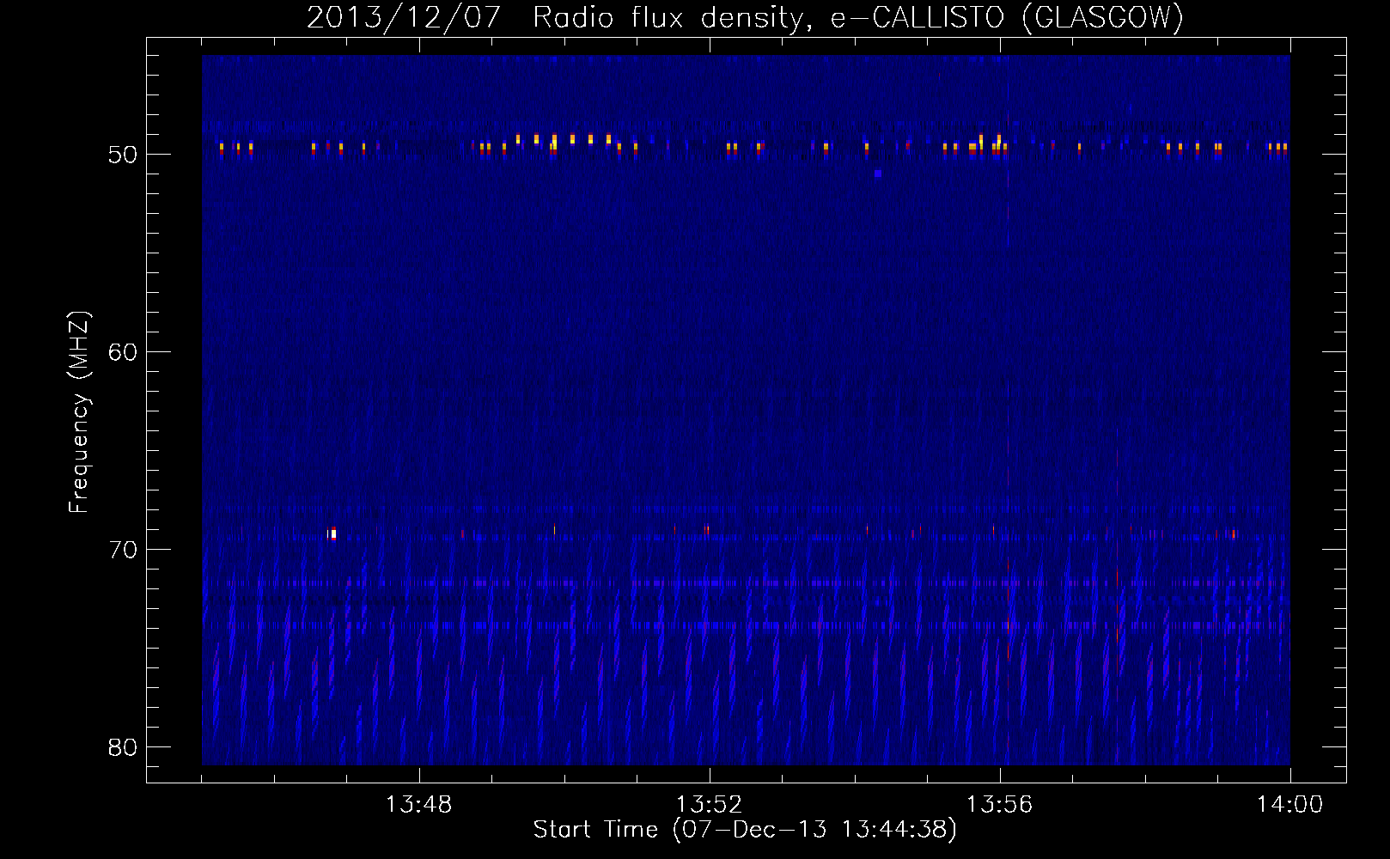
Task: Click the 13:56 time tick label
Action: 999,805
